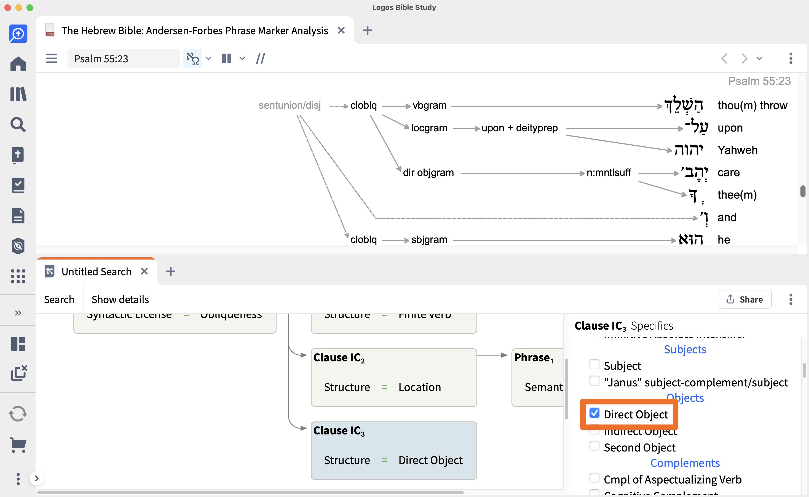
Task: Click the Show details button
Action: pyautogui.click(x=120, y=300)
